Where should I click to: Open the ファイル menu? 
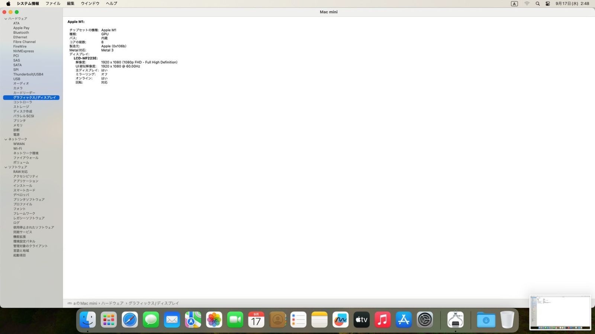point(53,4)
